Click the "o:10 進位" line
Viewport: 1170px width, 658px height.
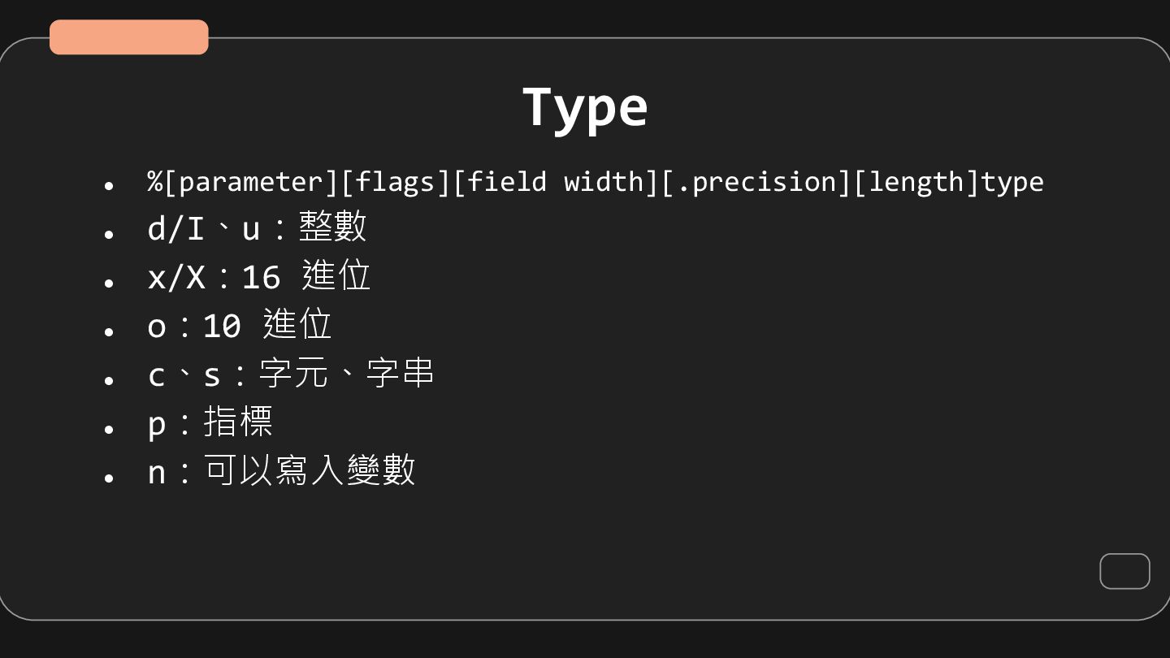(239, 325)
